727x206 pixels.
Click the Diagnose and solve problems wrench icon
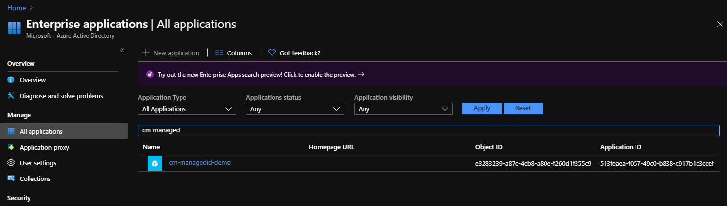(11, 96)
